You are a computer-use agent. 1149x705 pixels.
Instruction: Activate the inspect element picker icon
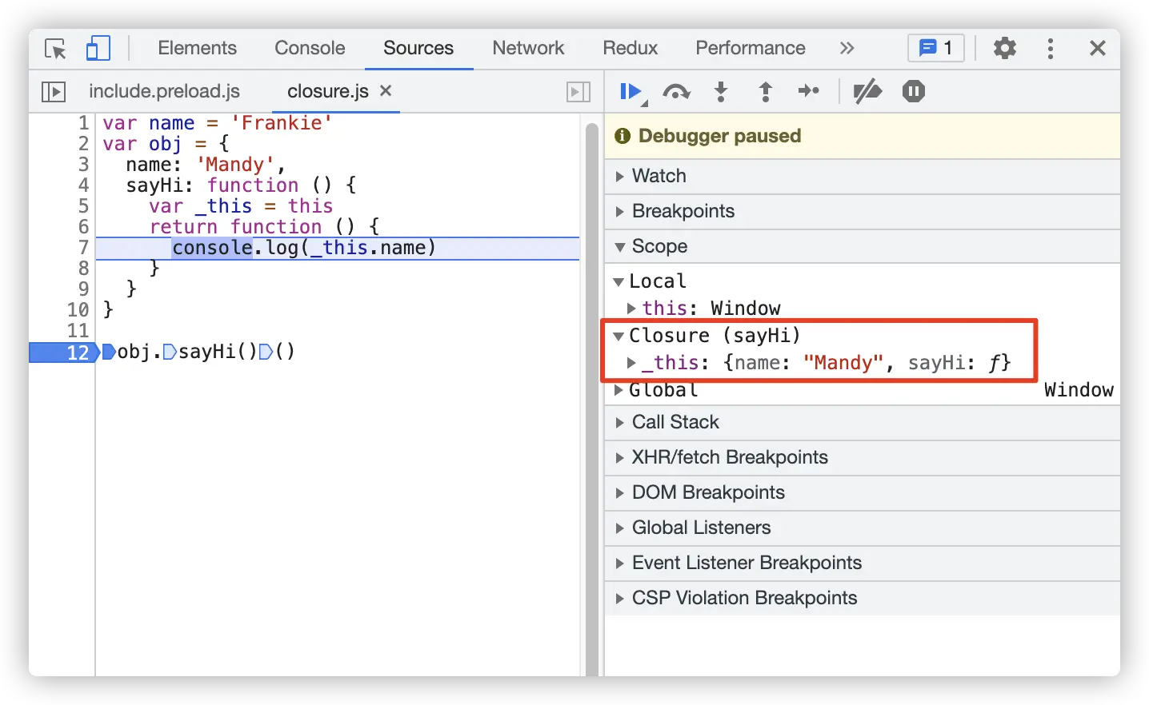(x=55, y=49)
